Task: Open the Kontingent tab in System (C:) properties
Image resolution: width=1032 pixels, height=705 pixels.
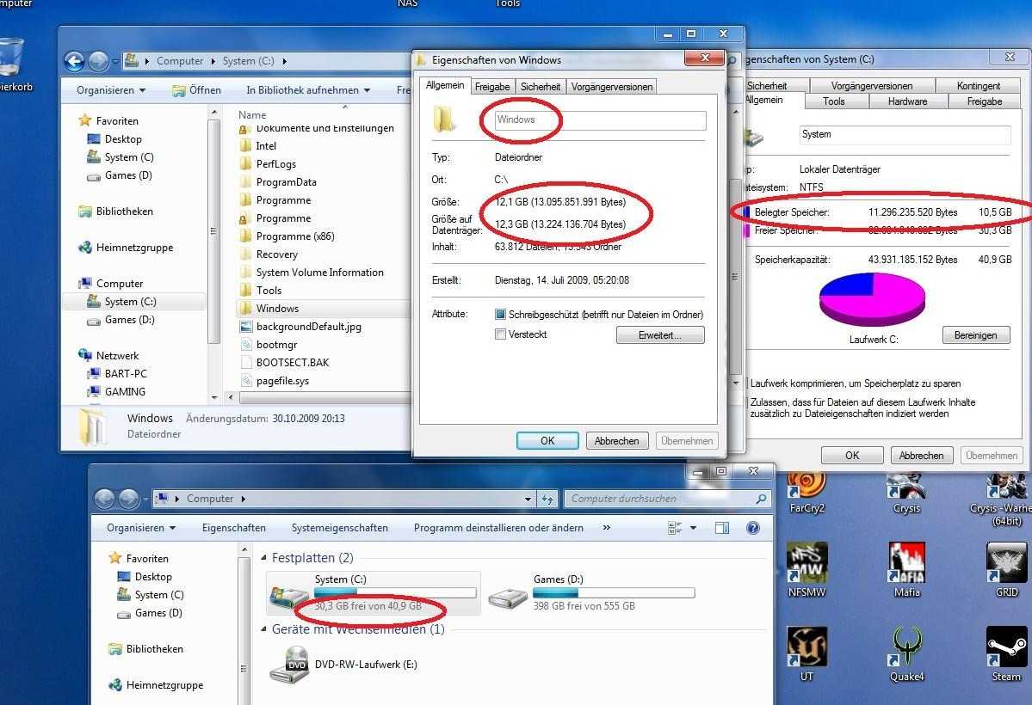Action: coord(979,85)
